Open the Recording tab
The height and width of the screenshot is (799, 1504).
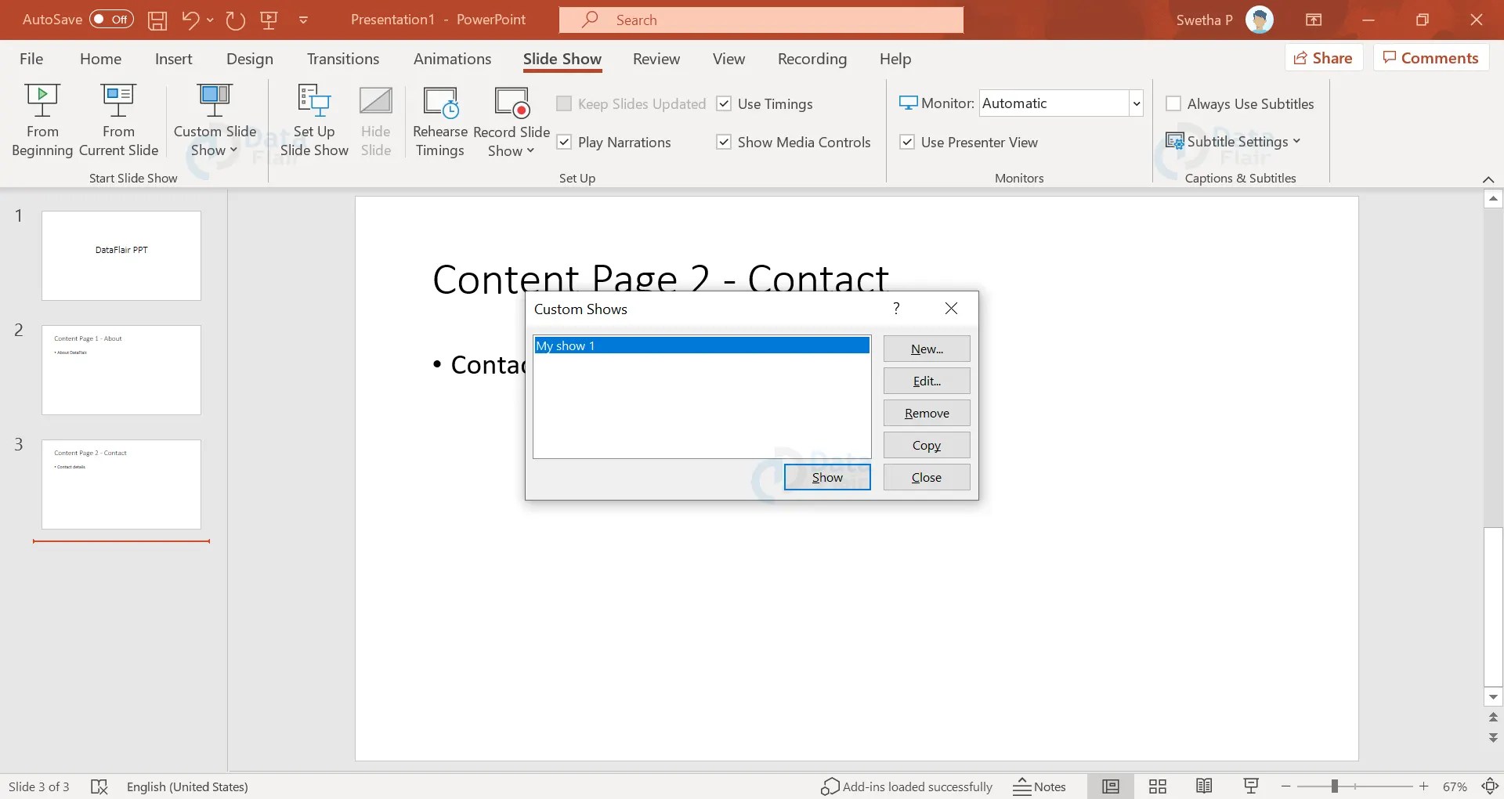[x=812, y=58]
